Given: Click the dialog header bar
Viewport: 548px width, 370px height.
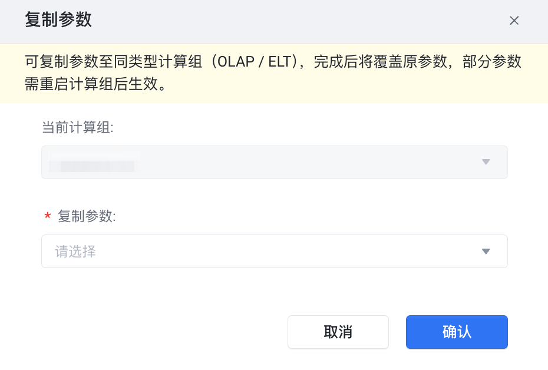Looking at the screenshot, I should 295,21.
